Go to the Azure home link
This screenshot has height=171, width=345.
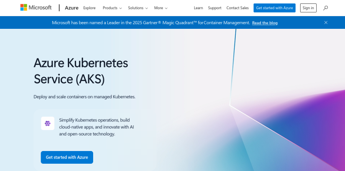click(x=72, y=8)
